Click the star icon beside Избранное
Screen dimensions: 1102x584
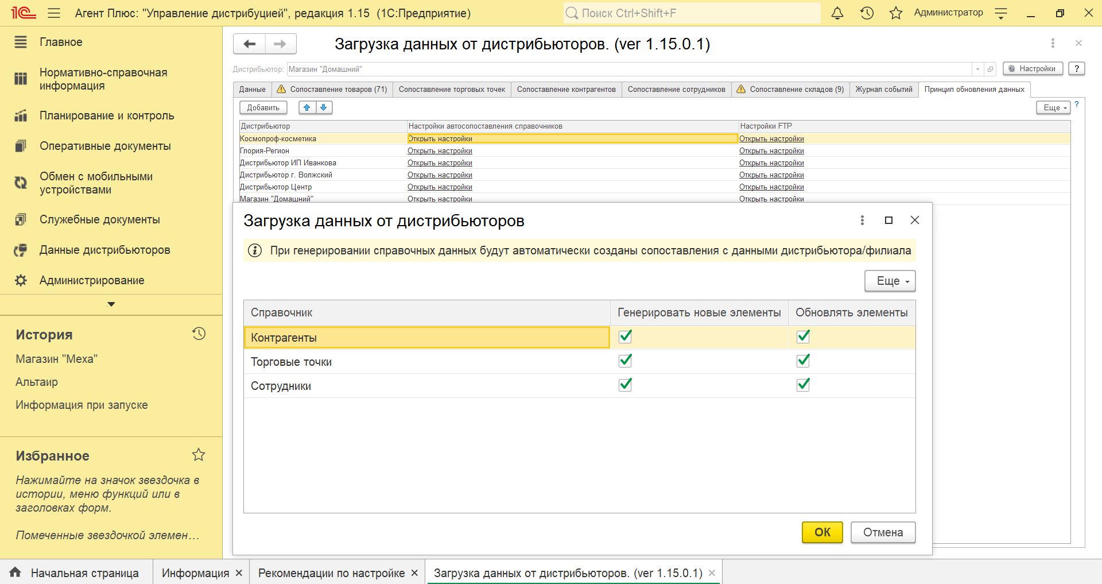coord(199,455)
